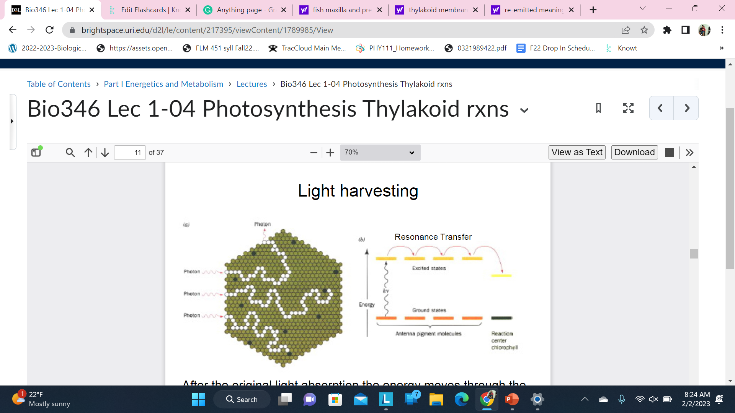Open Settings gear from taskbar

(x=537, y=399)
